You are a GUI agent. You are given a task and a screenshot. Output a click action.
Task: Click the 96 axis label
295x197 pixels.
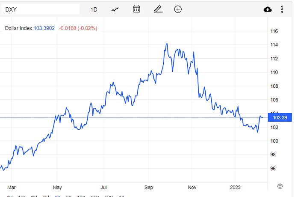273,168
